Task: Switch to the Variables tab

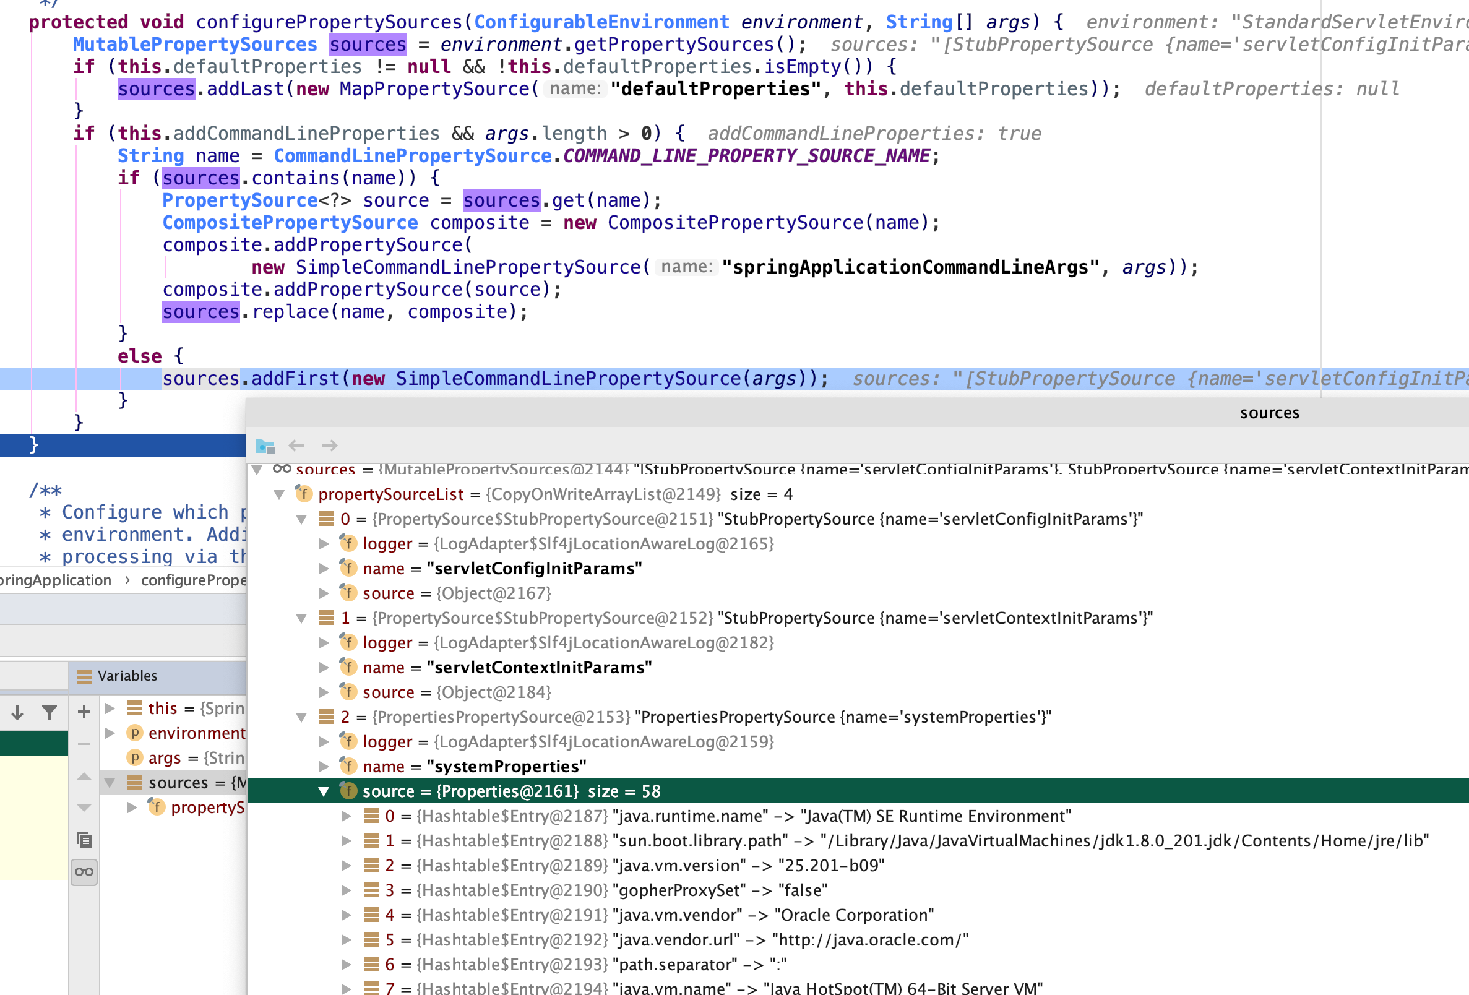Action: pos(126,675)
